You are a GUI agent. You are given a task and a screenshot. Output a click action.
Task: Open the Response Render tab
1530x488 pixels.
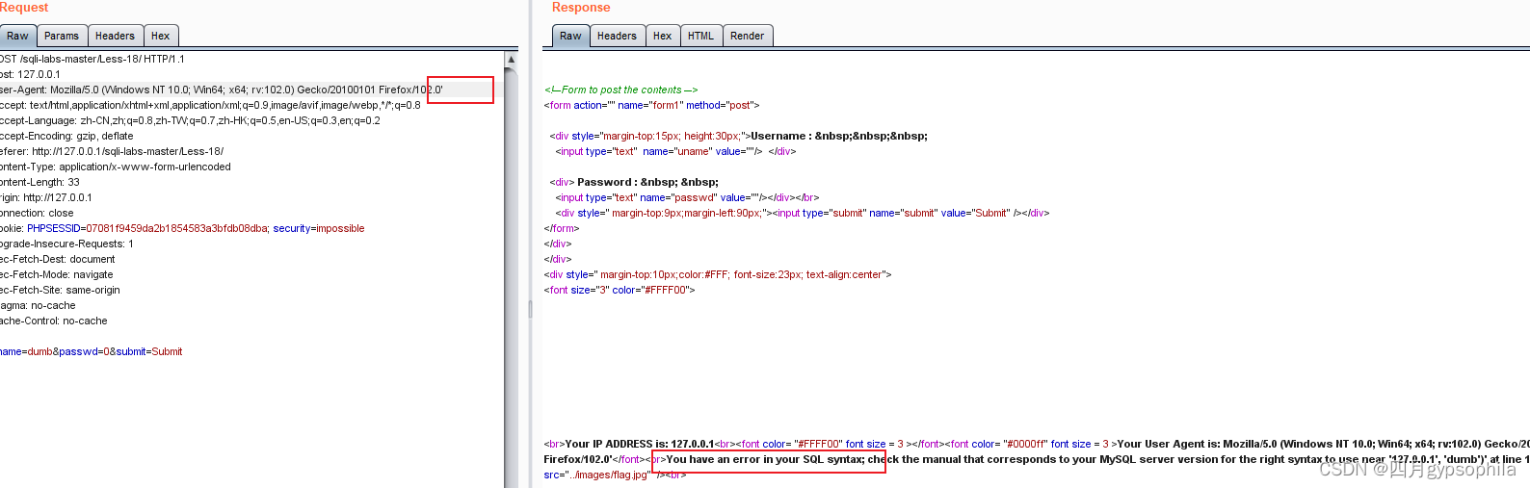tap(747, 36)
